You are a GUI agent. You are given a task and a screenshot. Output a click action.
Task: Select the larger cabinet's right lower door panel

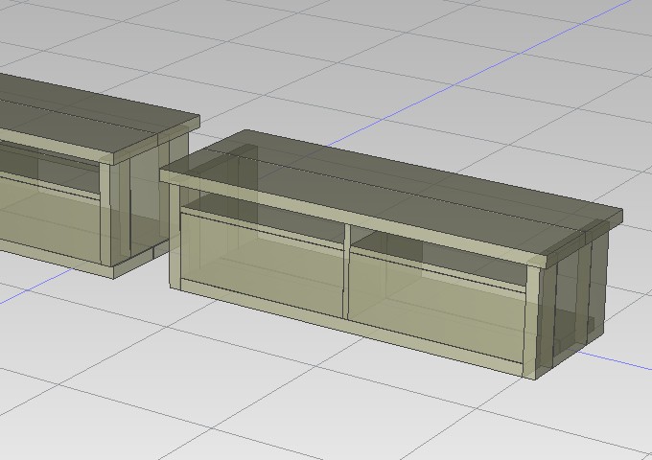coord(436,299)
